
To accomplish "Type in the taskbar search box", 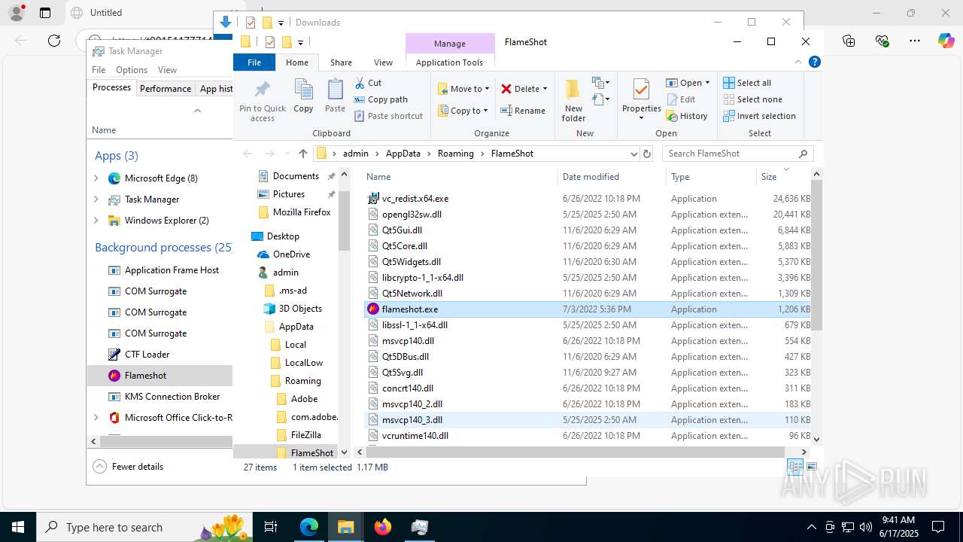I will (x=143, y=527).
